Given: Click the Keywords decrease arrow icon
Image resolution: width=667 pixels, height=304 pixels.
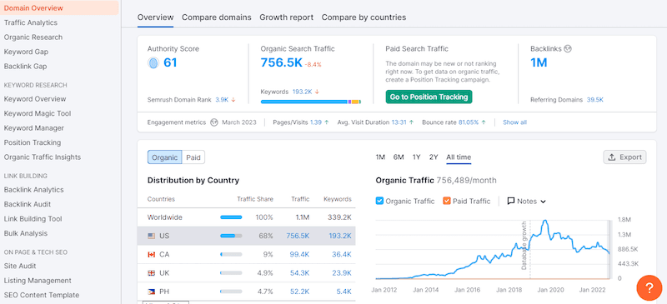Looking at the screenshot, I should point(317,92).
